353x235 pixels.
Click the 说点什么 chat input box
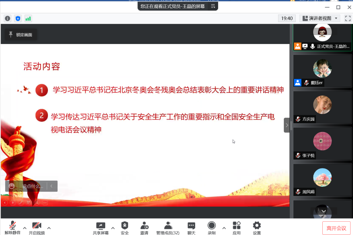point(33,186)
